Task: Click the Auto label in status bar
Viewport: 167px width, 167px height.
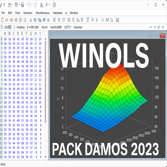Action: 3,164
